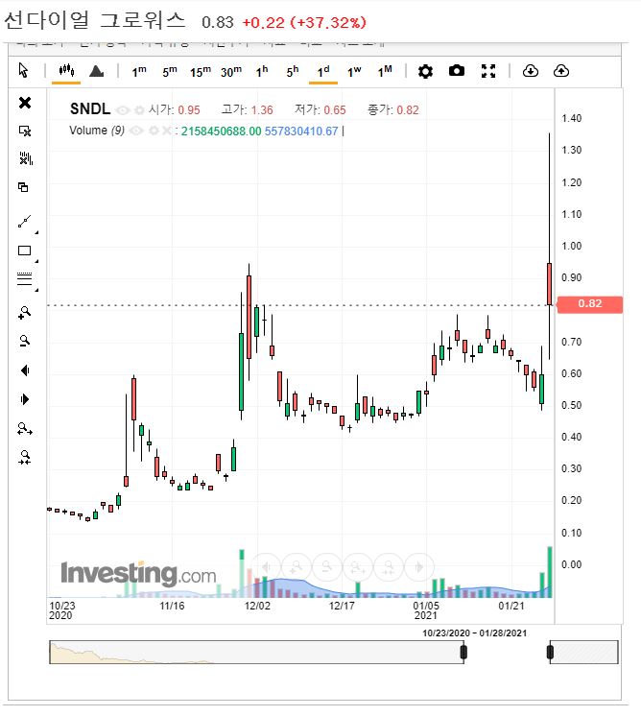Switch to area chart type
The image size is (641, 716).
(96, 71)
